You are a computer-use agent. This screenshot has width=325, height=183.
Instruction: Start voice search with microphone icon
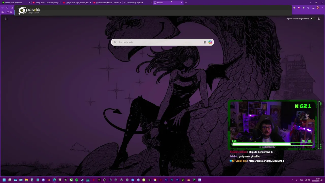click(x=205, y=42)
